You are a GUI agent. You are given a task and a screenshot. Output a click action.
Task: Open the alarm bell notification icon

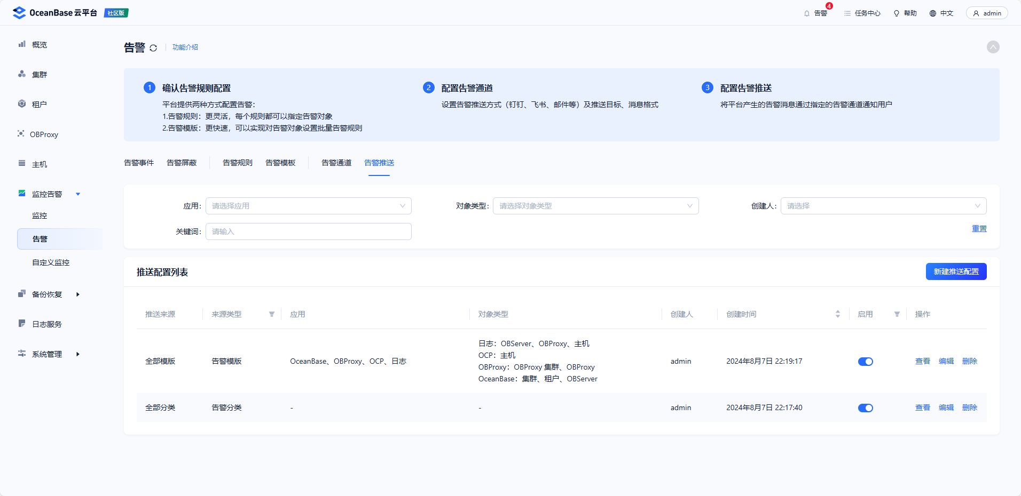[807, 13]
